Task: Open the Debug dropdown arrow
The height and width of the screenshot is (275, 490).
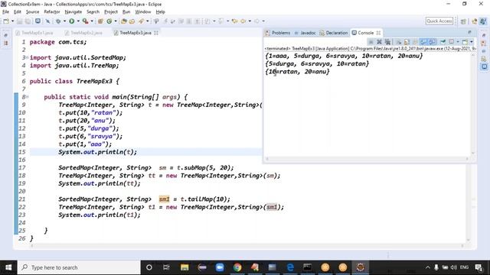Action: [x=64, y=21]
